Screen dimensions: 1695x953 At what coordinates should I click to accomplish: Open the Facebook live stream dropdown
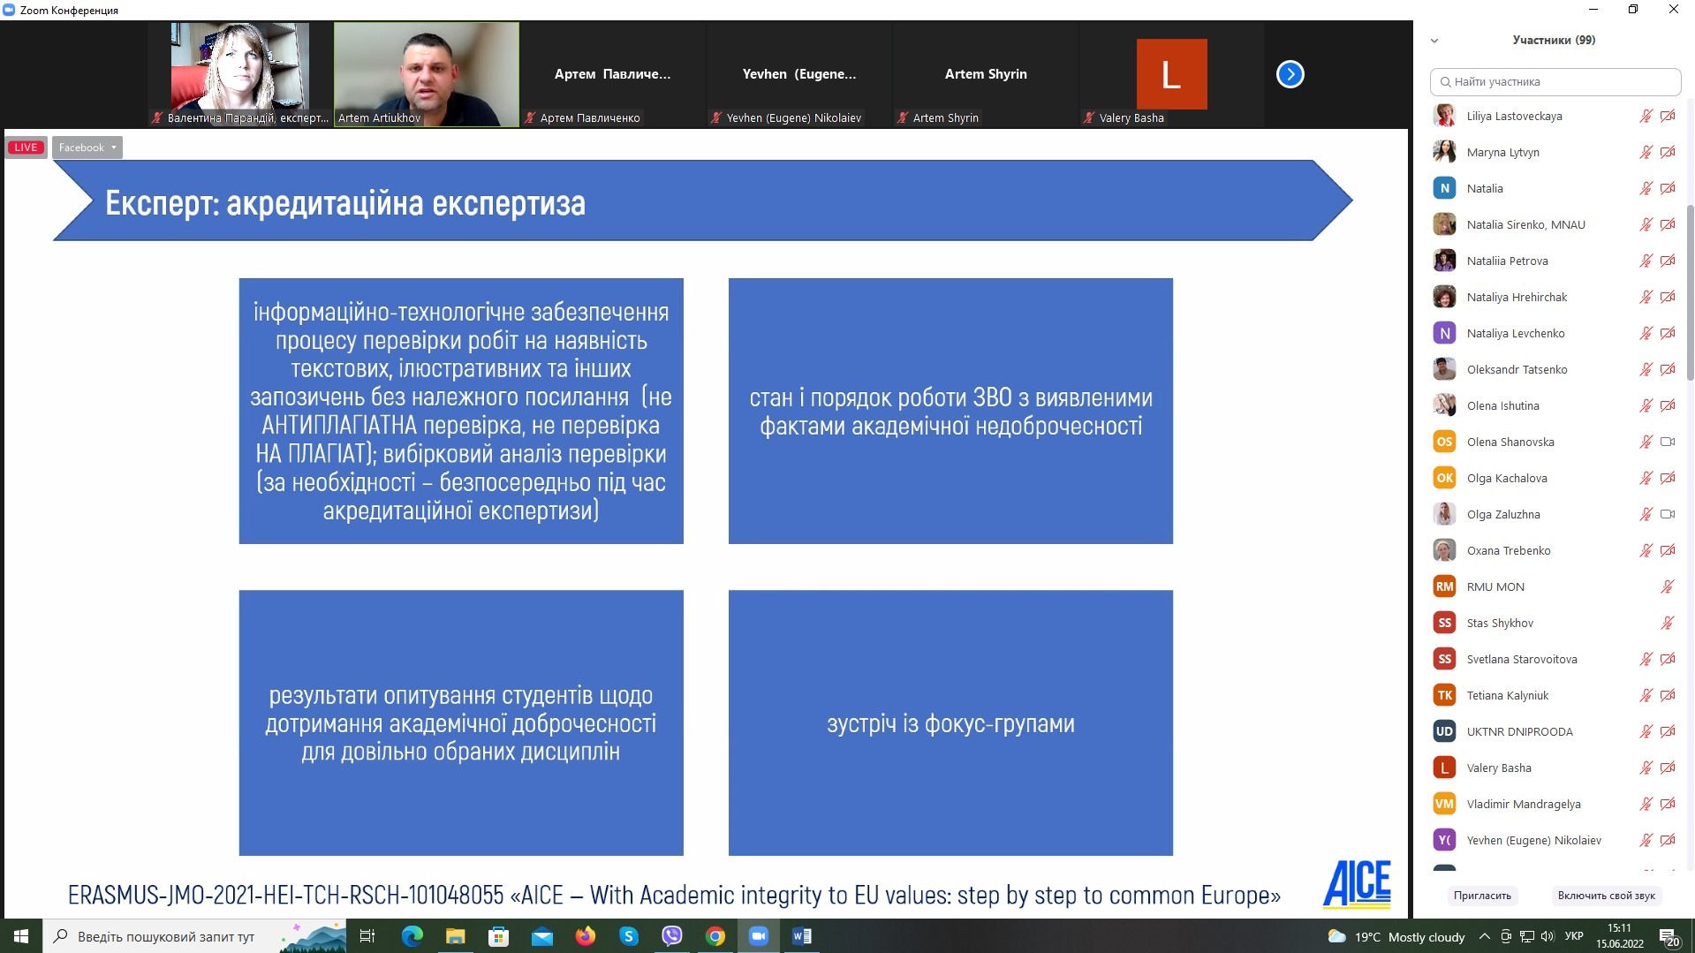87,147
